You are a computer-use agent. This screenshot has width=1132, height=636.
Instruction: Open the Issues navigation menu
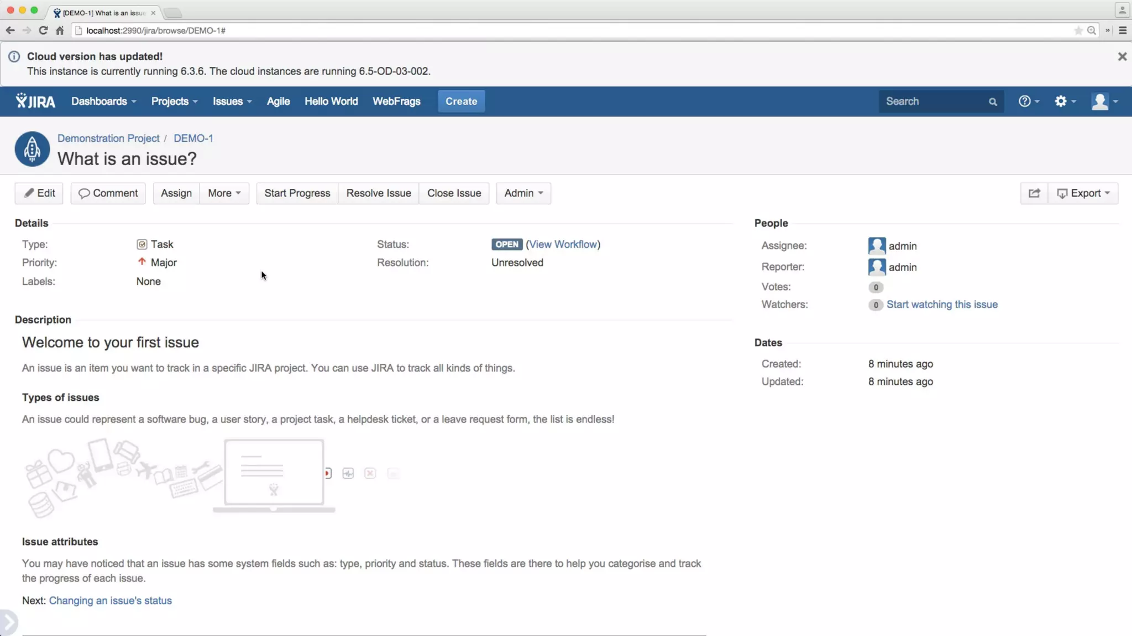(x=232, y=101)
